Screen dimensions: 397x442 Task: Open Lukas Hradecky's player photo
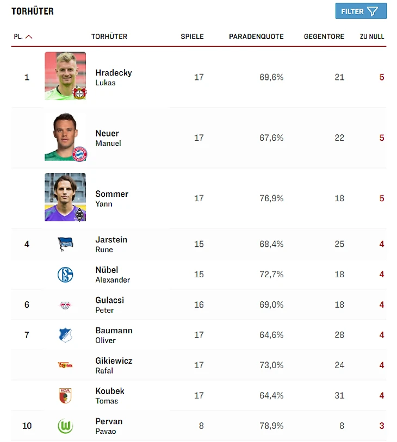65,76
